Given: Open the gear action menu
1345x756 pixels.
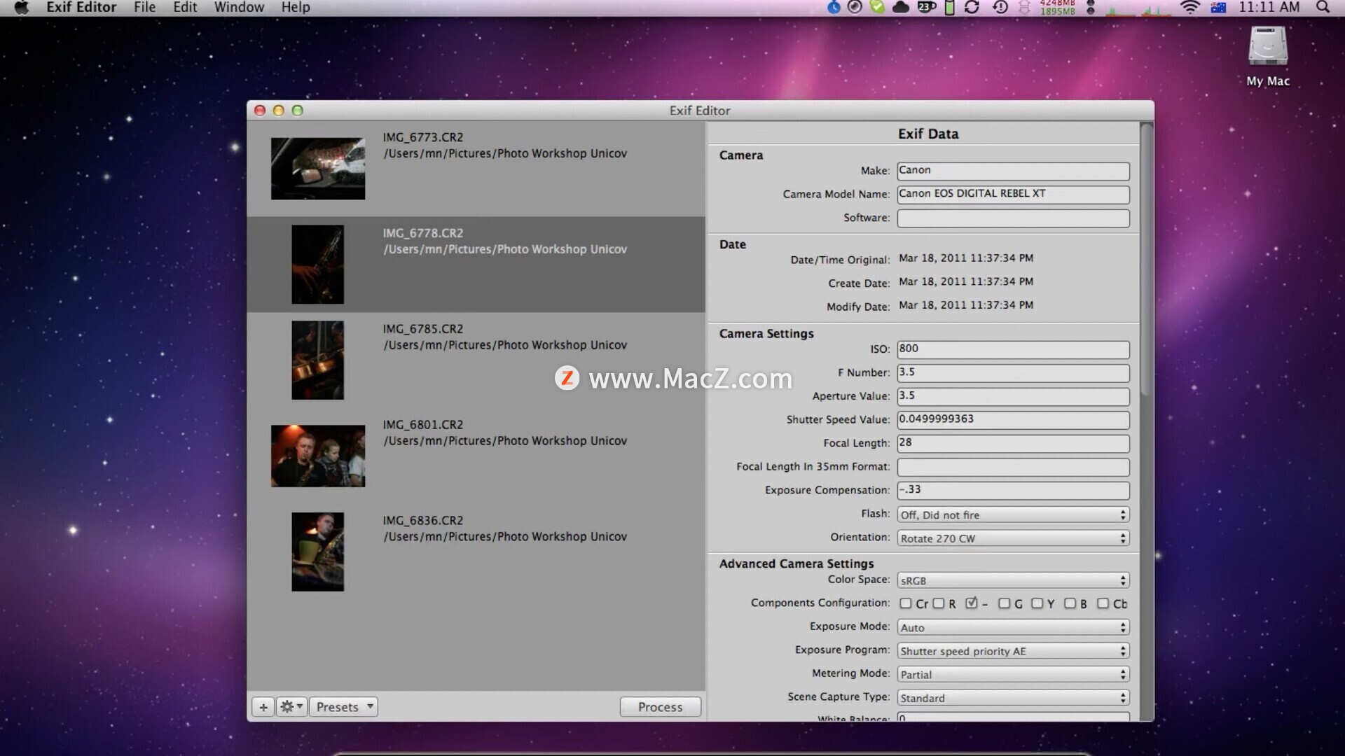Looking at the screenshot, I should [291, 707].
